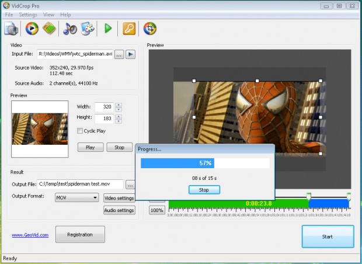Click the top-right crop handle
The height and width of the screenshot is (264, 362).
coord(321,81)
